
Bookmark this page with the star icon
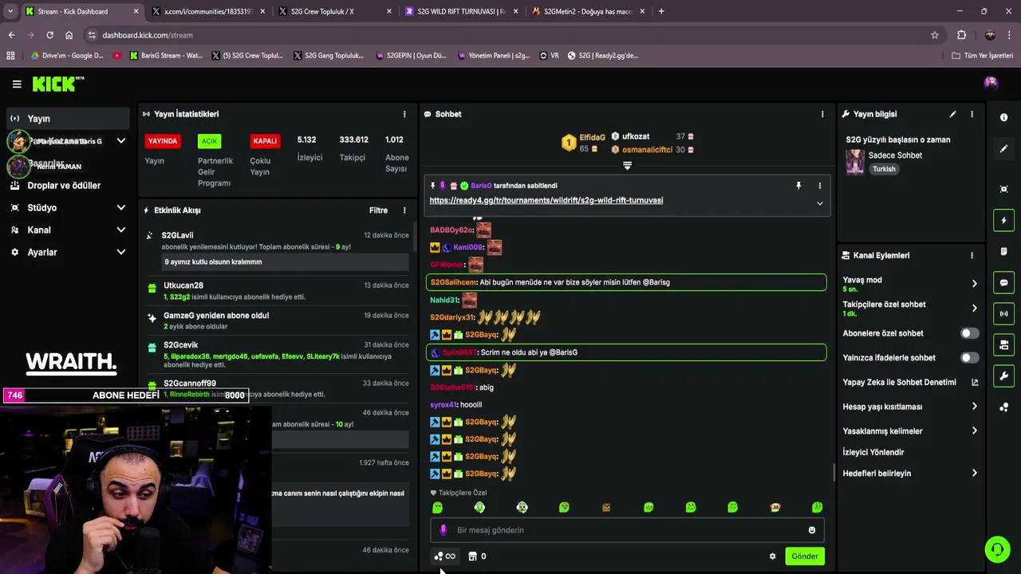pyautogui.click(x=935, y=35)
